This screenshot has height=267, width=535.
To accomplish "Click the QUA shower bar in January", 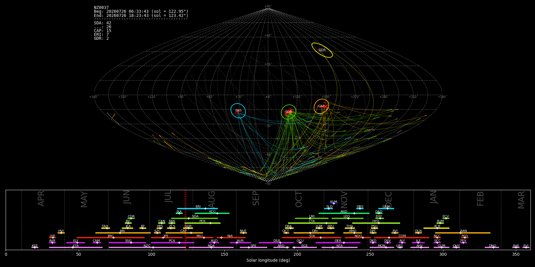I will pos(418,233).
